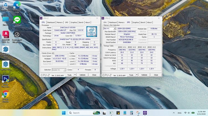Screen dimensions: 208x116
Task: Select the Level 3 cache '6 MBytes'
Action: [x=83, y=64]
